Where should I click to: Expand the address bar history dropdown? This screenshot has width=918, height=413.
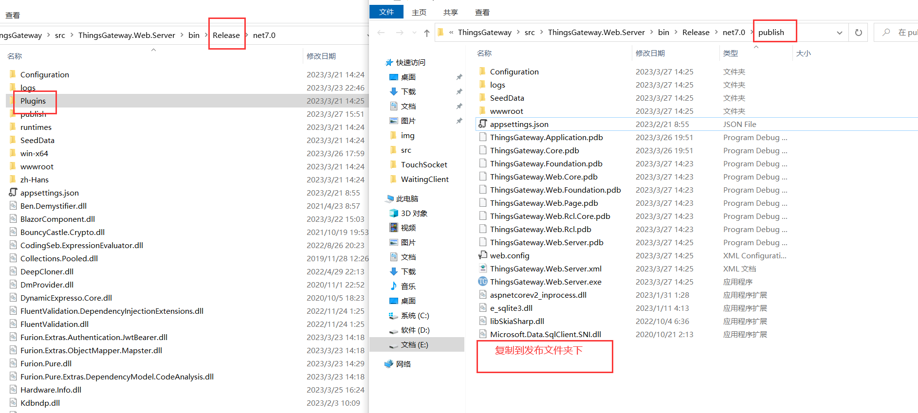click(x=839, y=33)
